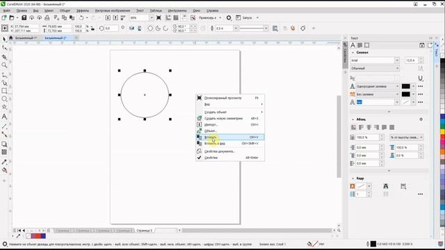Select the Shape edit tool
Image resolution: width=445 pixels, height=250 pixels.
[x=4, y=48]
